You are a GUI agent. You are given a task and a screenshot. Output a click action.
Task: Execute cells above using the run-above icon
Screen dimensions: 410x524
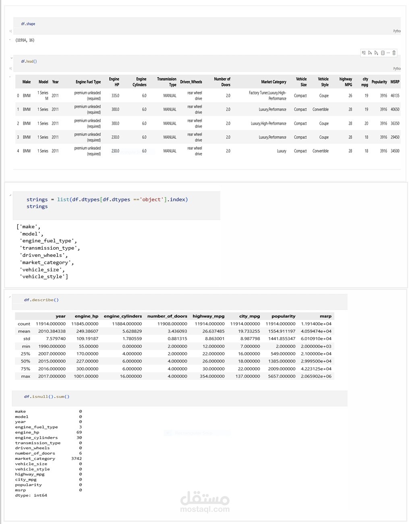370,53
